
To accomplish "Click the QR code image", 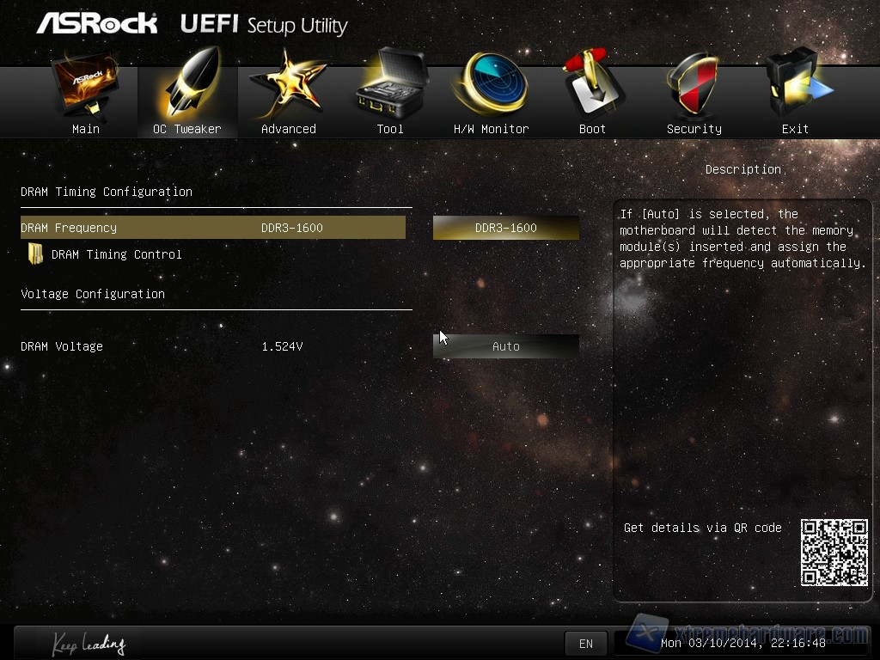I will pyautogui.click(x=834, y=553).
